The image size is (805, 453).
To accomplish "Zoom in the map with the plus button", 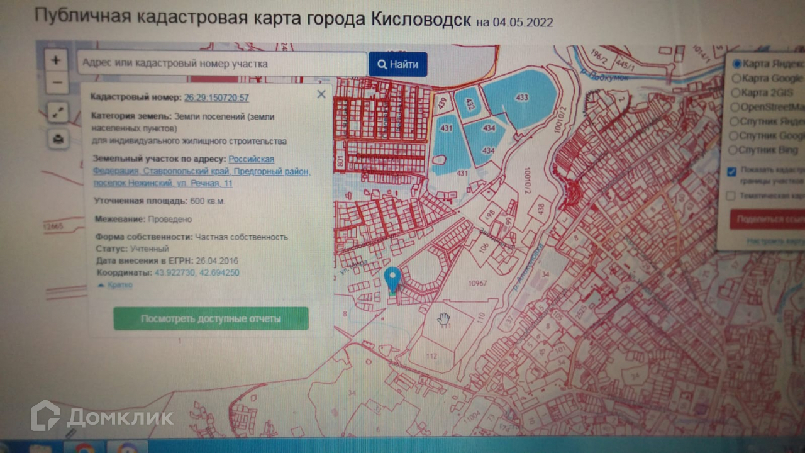I will (56, 60).
